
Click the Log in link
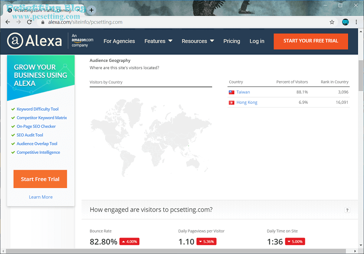[x=257, y=41]
